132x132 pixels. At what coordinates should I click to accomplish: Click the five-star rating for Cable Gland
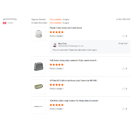56,32
